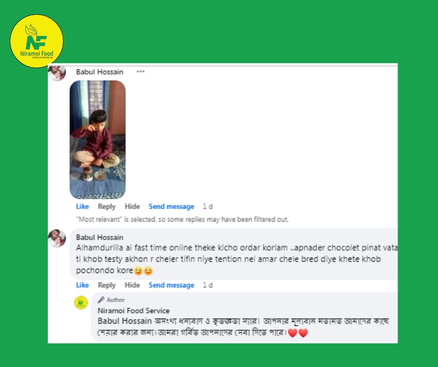This screenshot has width=438, height=367.
Task: Click the Niramoi Food logo badge
Action: [x=37, y=41]
